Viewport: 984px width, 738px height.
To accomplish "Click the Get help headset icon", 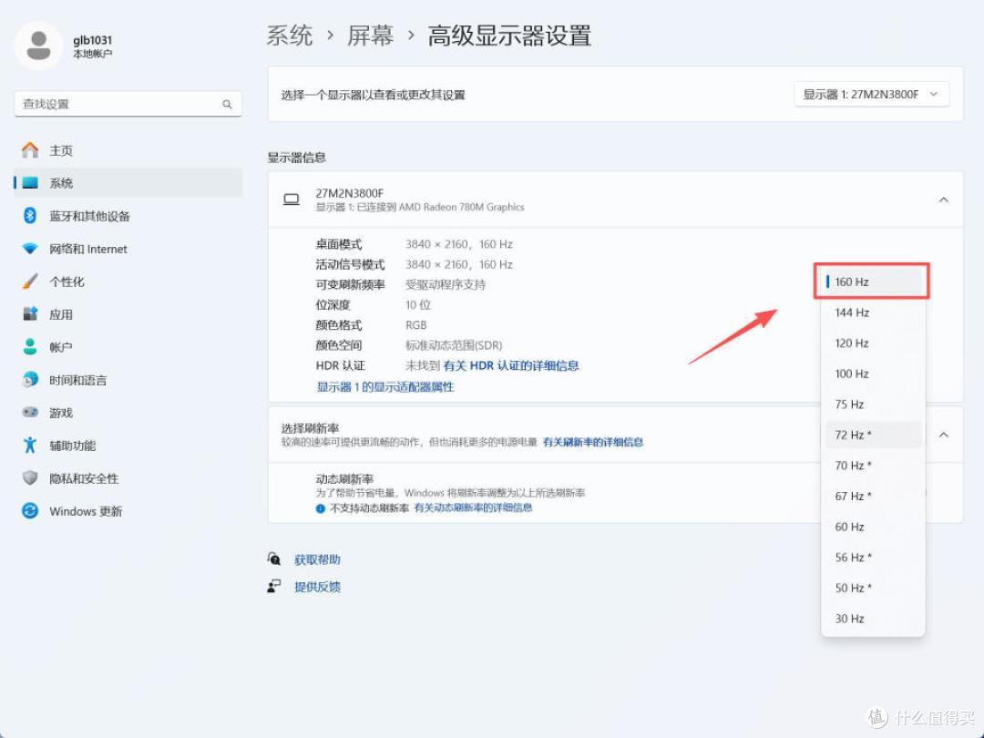I will click(274, 559).
